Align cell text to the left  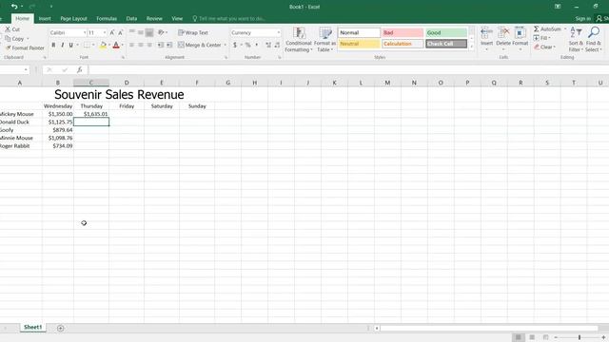point(132,45)
